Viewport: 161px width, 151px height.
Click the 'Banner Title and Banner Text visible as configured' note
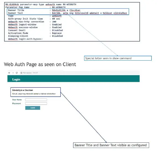(111, 145)
